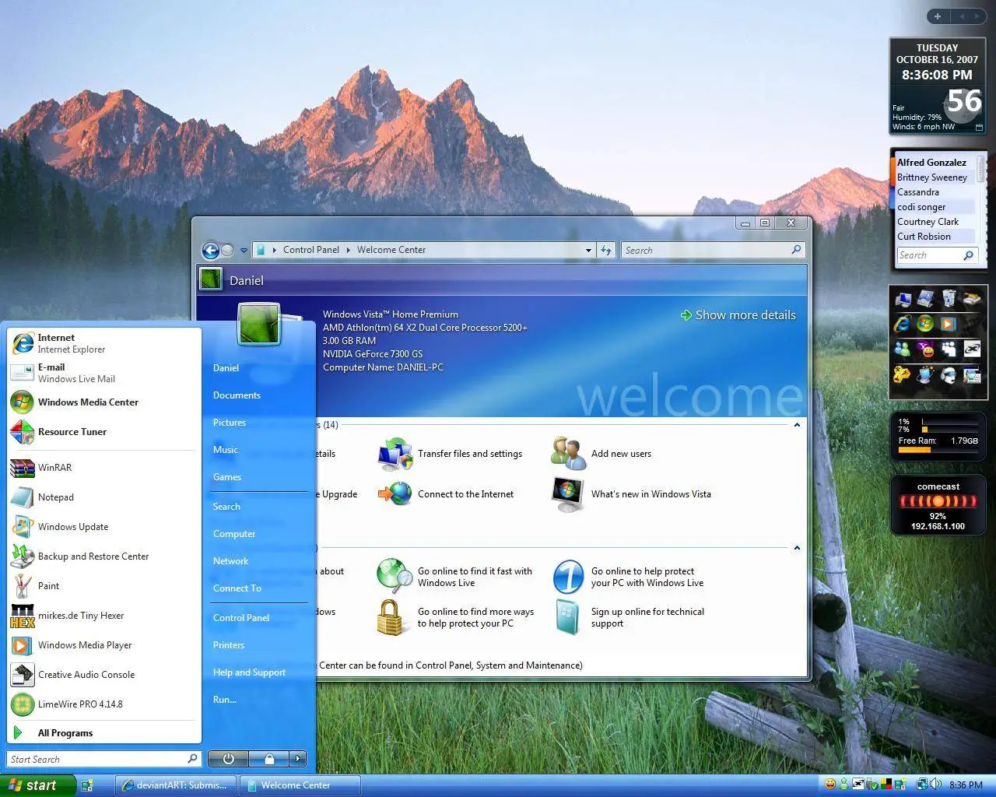Image resolution: width=996 pixels, height=797 pixels.
Task: Open Backup and Restore Center
Action: [x=104, y=556]
